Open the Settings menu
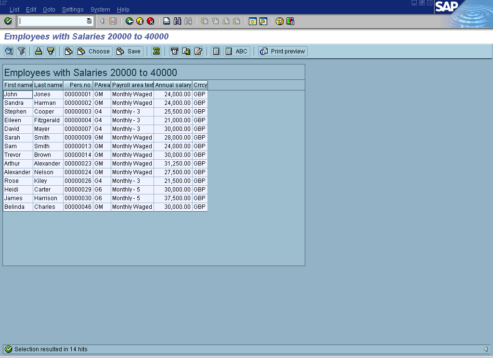The height and width of the screenshot is (358, 493). (x=73, y=10)
